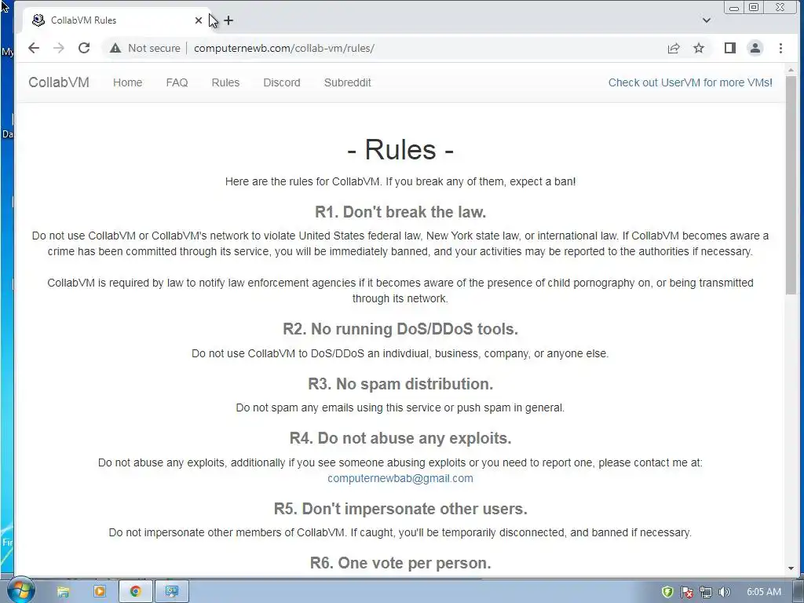Click the 6:05 AM clock

coord(764,592)
